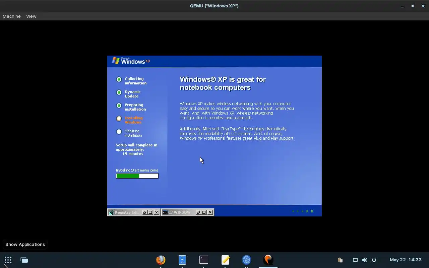
Task: Click the Finalizing installation step indicator
Action: tap(119, 132)
